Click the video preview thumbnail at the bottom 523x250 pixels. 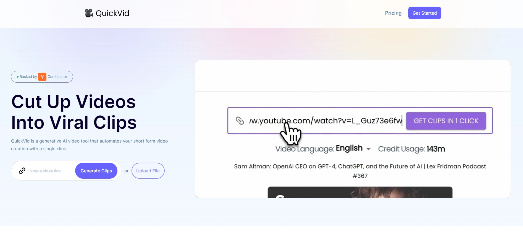pos(360,192)
